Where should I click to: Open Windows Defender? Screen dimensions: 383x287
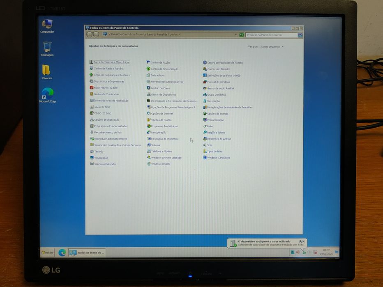pos(103,164)
